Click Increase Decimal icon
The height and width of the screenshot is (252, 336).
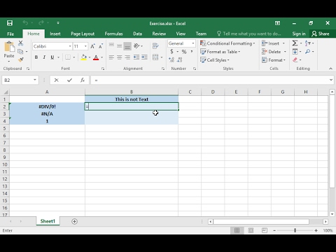[171, 60]
